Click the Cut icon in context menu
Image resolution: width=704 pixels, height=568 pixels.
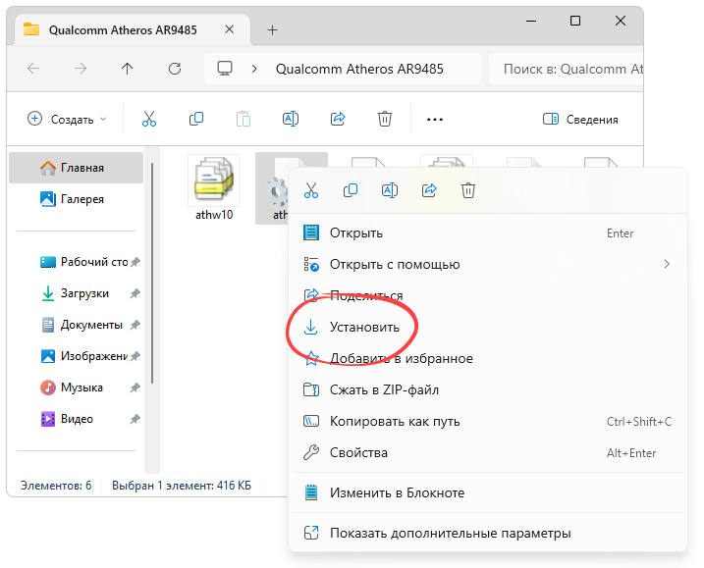(x=311, y=190)
